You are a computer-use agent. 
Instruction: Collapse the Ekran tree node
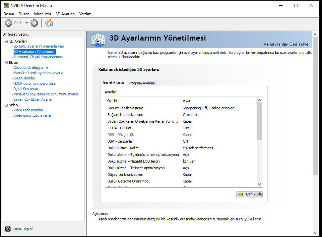pos(6,62)
